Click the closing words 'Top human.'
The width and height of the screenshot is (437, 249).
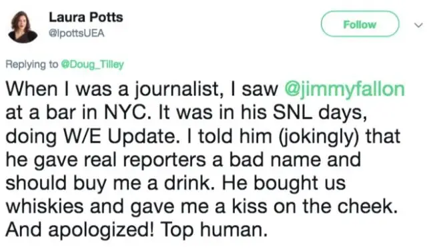pos(213,230)
